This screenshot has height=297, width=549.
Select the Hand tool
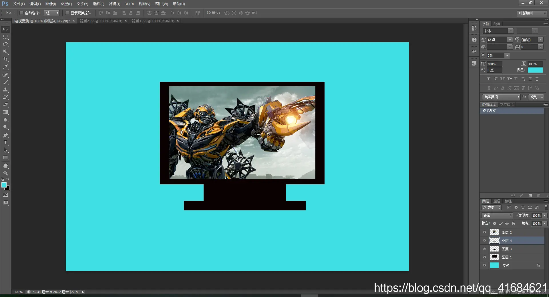pyautogui.click(x=5, y=166)
